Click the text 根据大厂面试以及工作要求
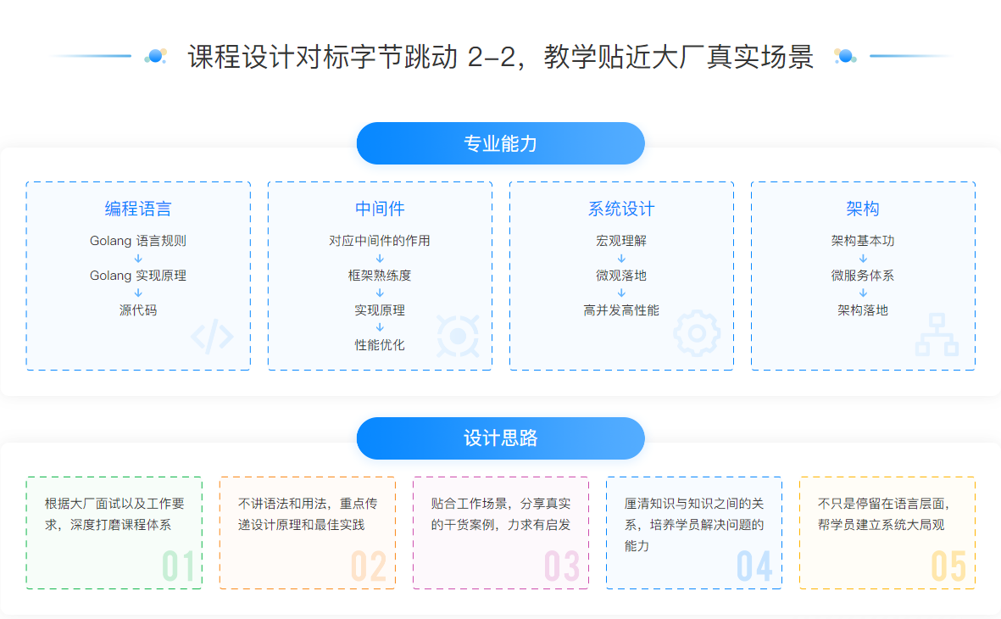This screenshot has width=1001, height=619. [114, 514]
